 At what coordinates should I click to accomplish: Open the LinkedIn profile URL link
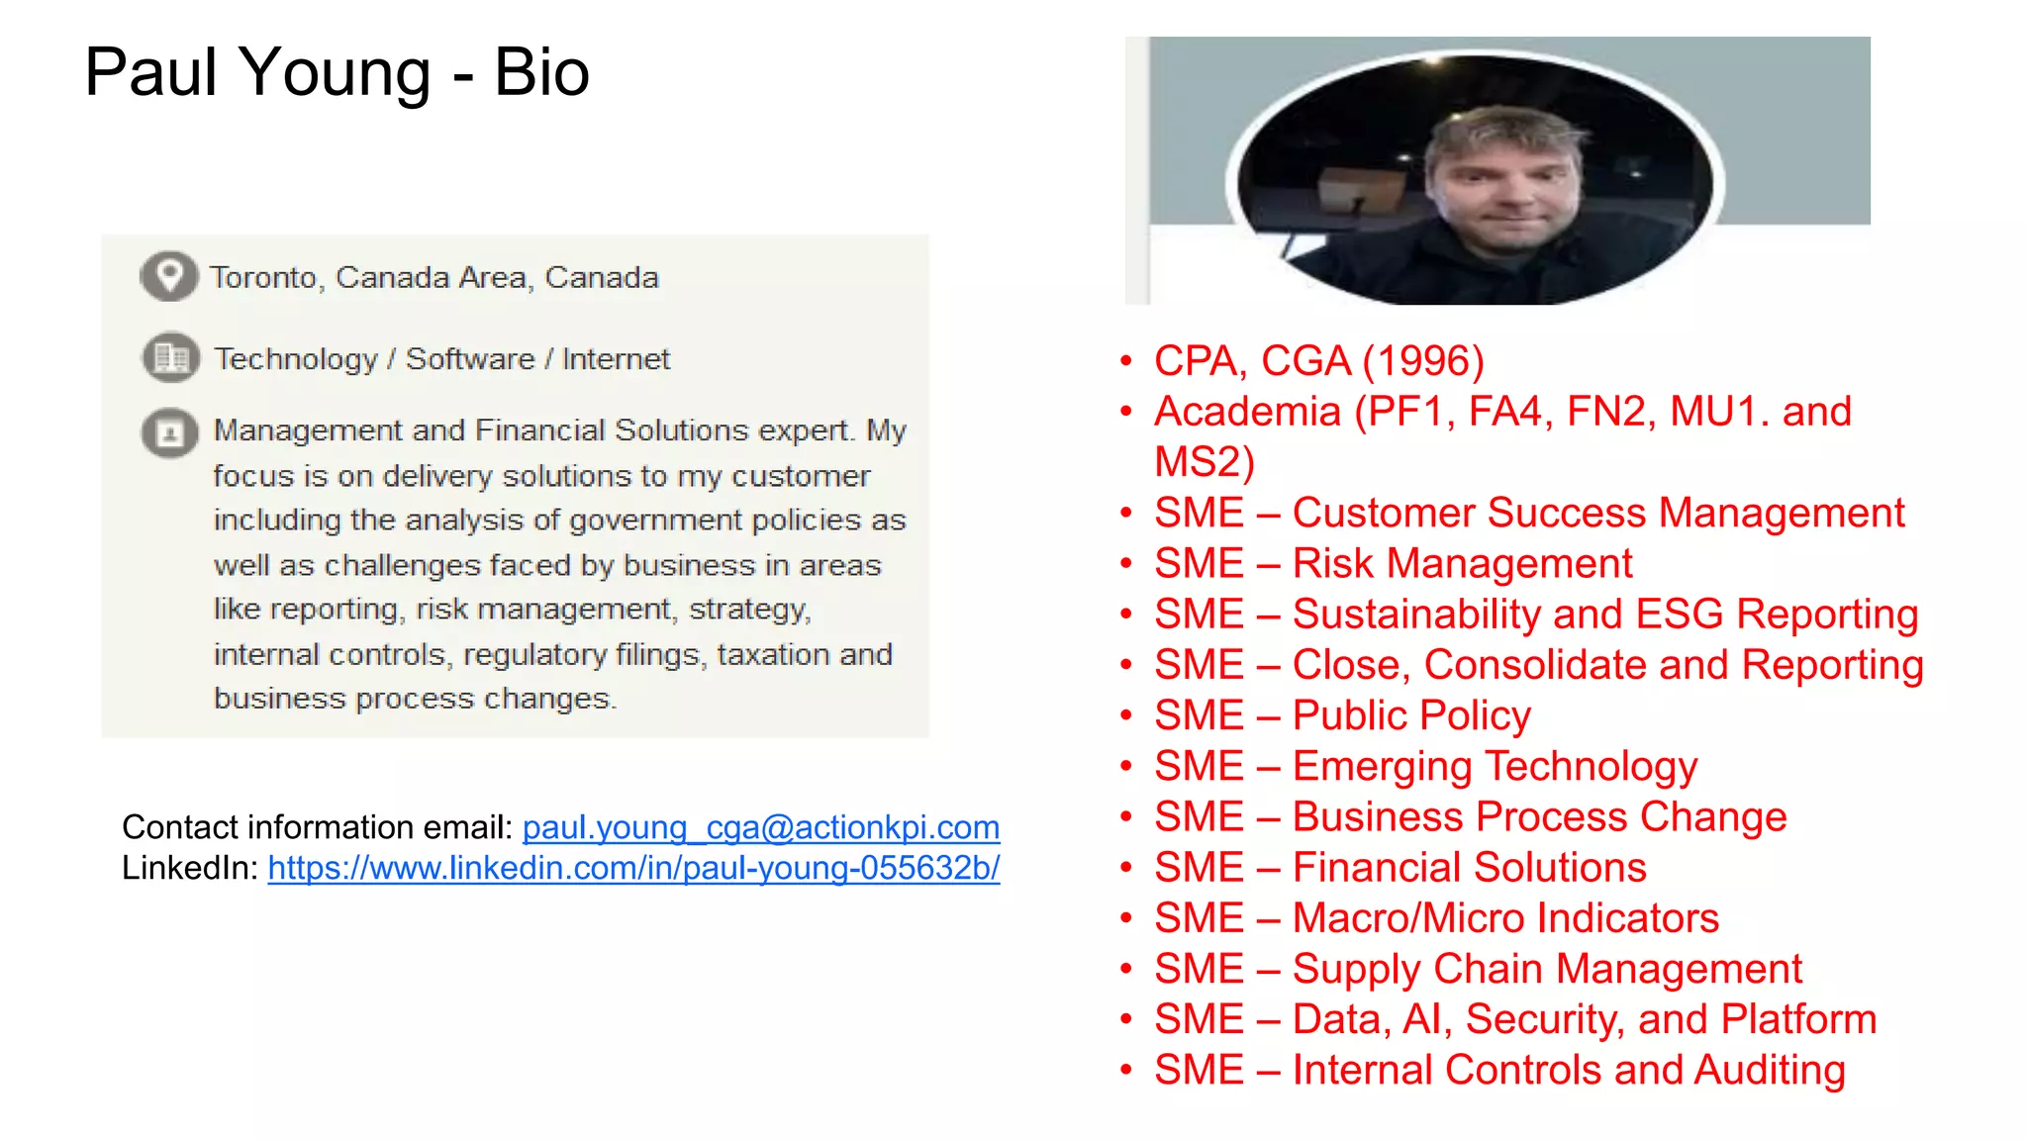(x=633, y=868)
